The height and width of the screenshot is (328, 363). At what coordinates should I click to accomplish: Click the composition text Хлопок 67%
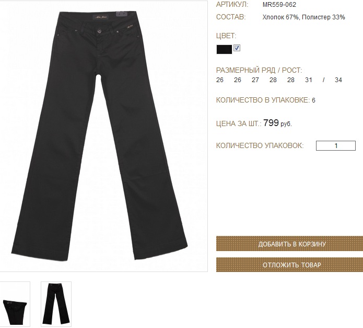click(280, 17)
